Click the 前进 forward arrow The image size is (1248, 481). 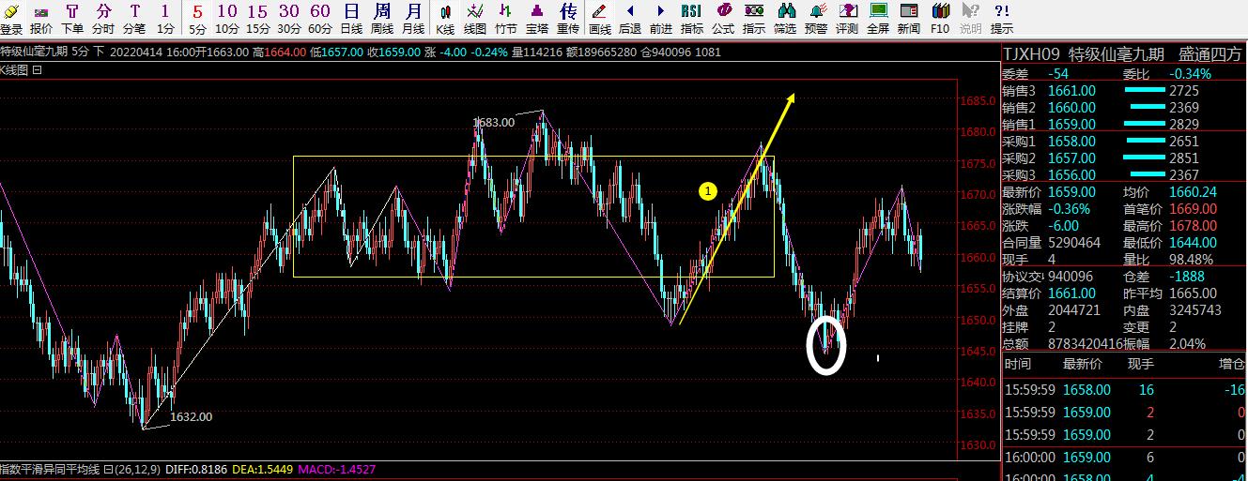pyautogui.click(x=661, y=18)
